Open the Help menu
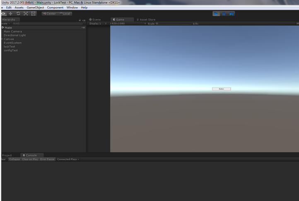Screen dimensions: 299x201 click(84, 7)
